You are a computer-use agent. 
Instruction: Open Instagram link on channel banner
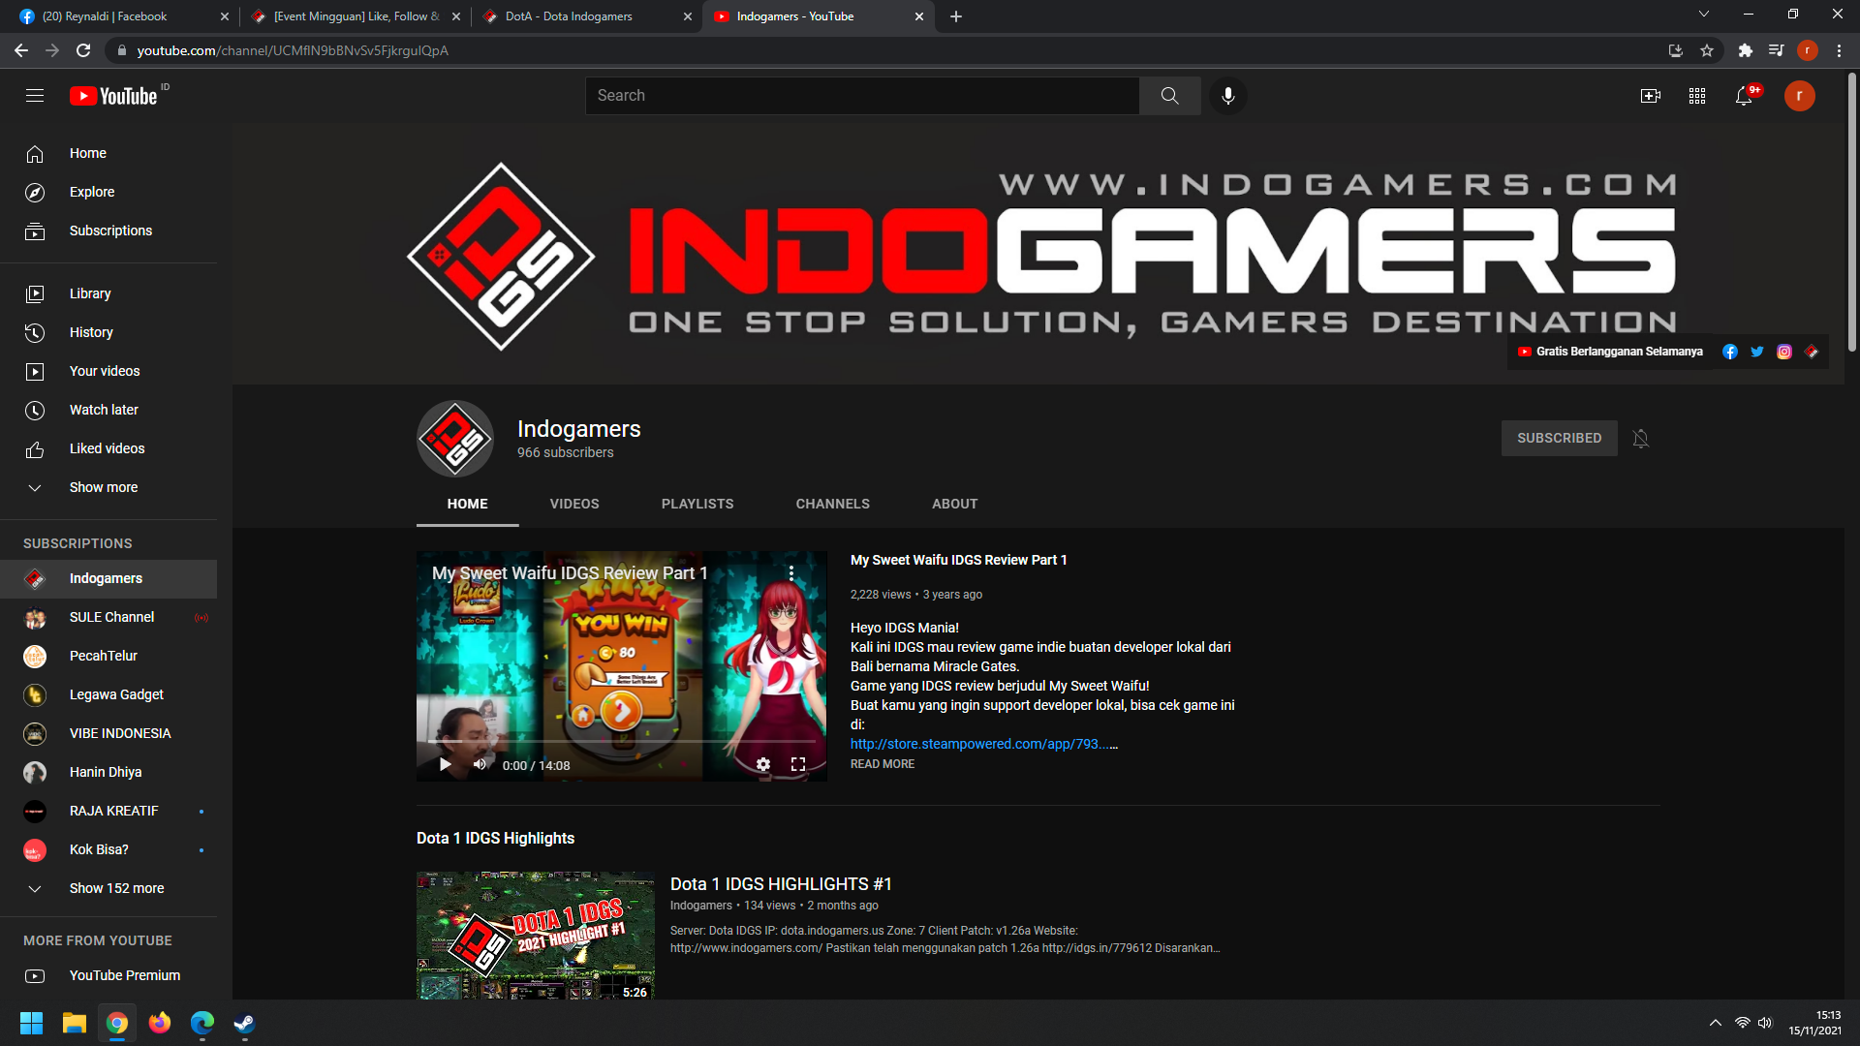click(1783, 352)
